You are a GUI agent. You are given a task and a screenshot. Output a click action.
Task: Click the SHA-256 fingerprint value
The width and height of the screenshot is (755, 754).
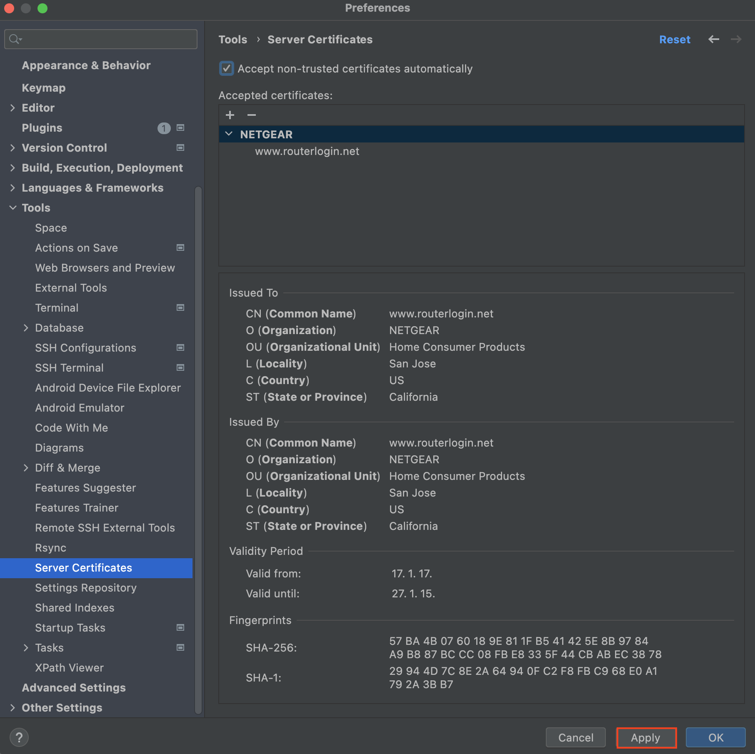(x=525, y=648)
